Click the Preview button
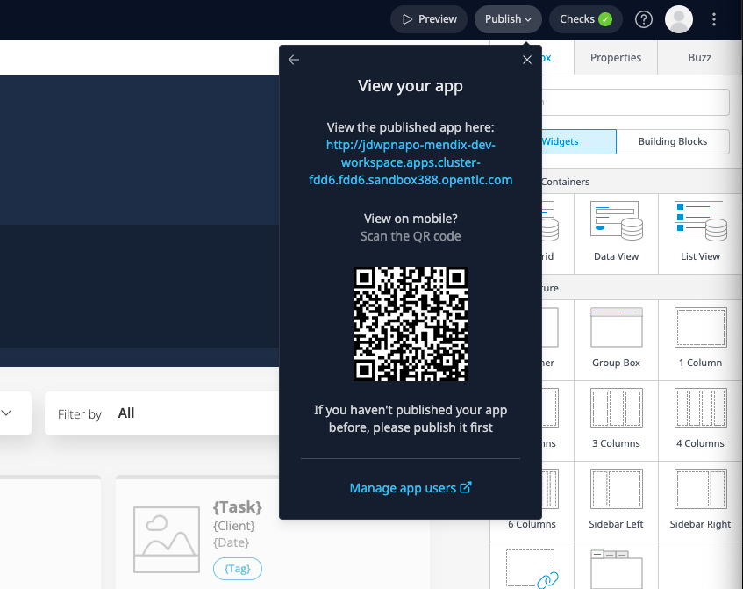743x589 pixels. pyautogui.click(x=429, y=19)
